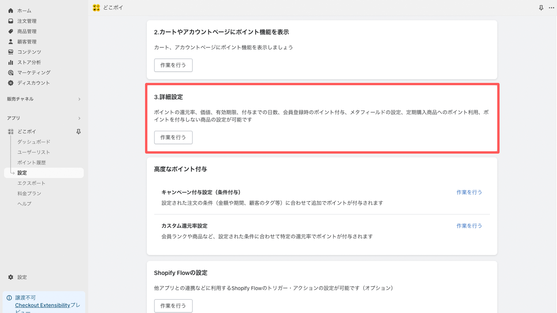Click the 2.カートやアカウントページにポイント機能を表示 heading
This screenshot has width=557, height=313.
[222, 32]
